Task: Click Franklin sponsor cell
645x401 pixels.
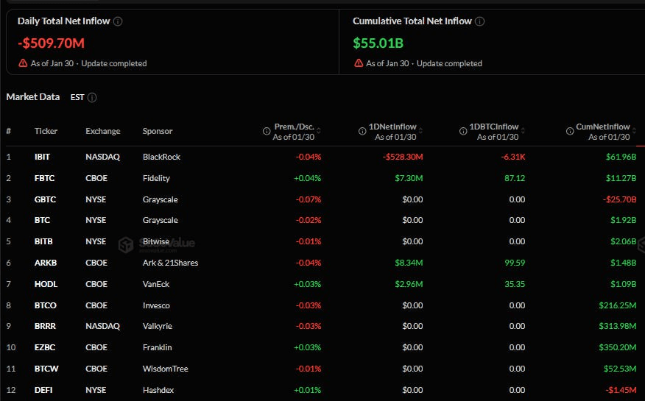Action: (x=157, y=347)
